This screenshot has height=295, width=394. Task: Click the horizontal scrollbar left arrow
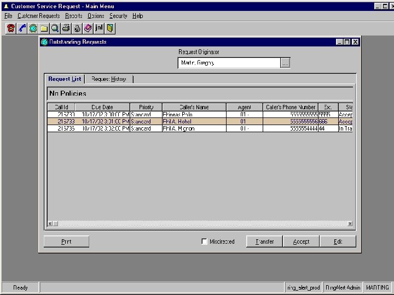pos(50,223)
